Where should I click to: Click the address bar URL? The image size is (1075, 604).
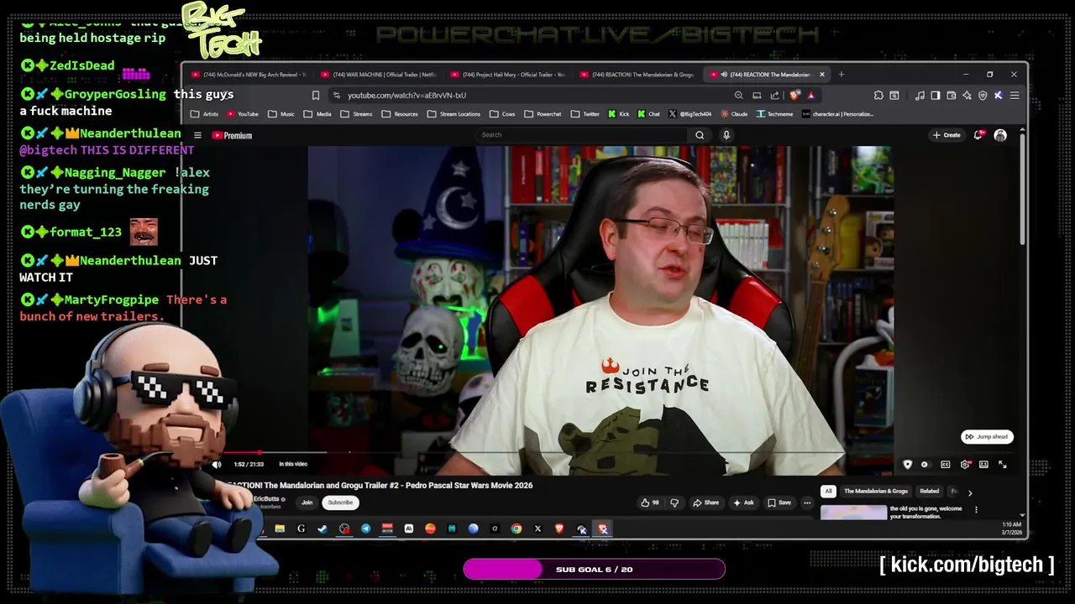click(x=406, y=96)
